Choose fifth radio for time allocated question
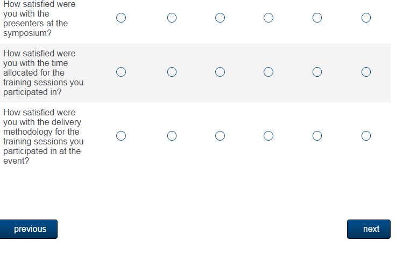The height and width of the screenshot is (263, 396). pyautogui.click(x=317, y=72)
